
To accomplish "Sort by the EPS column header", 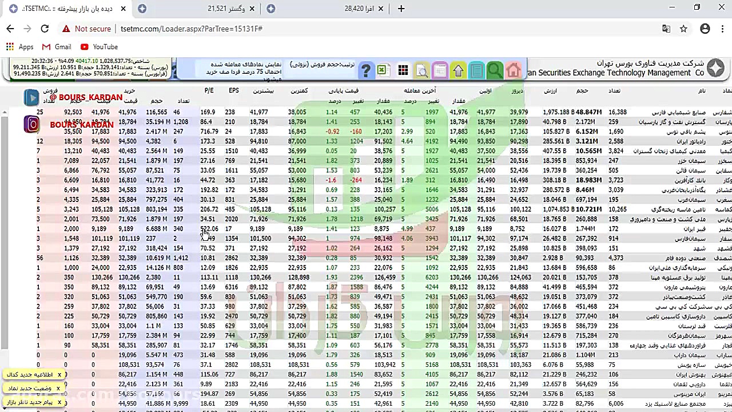I will point(233,90).
